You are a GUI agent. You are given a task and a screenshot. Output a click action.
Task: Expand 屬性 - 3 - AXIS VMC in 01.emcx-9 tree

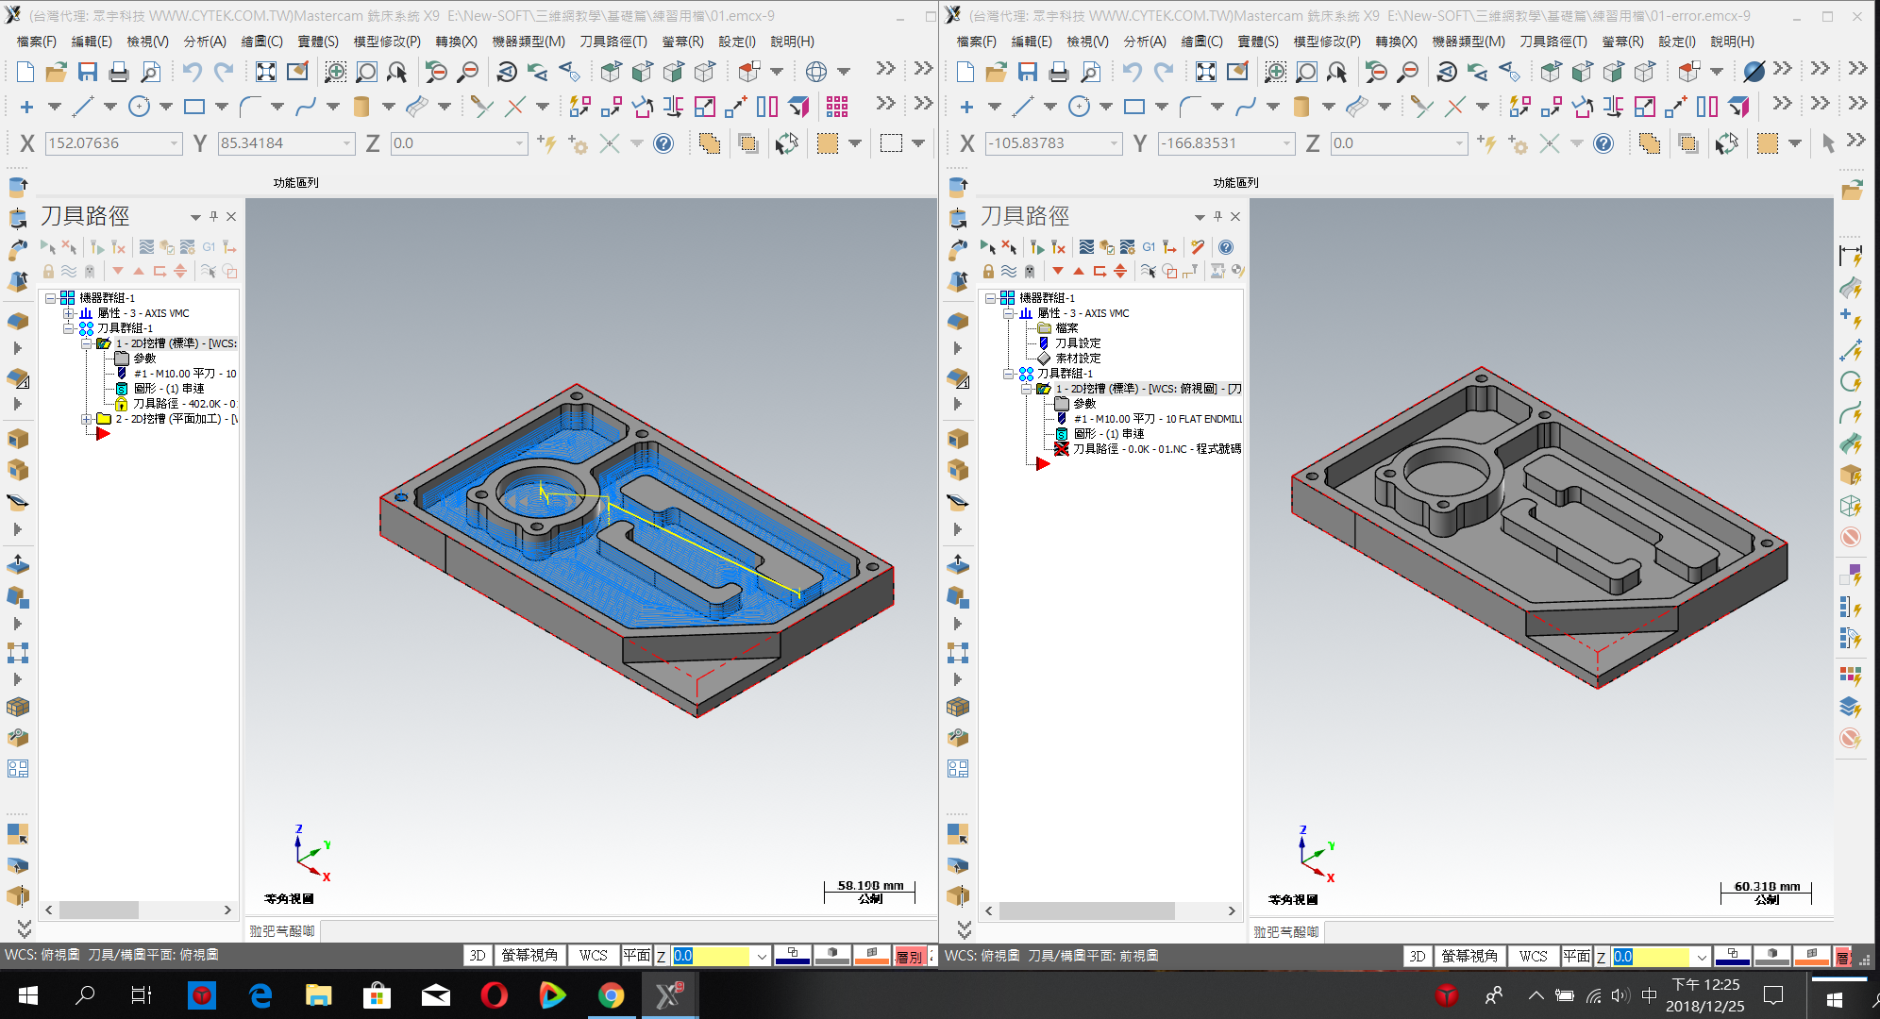click(68, 313)
